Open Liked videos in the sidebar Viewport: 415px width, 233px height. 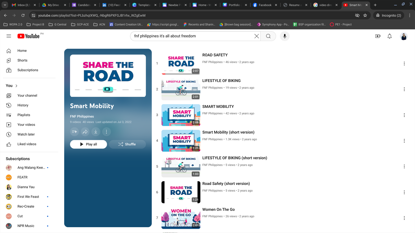(x=29, y=144)
